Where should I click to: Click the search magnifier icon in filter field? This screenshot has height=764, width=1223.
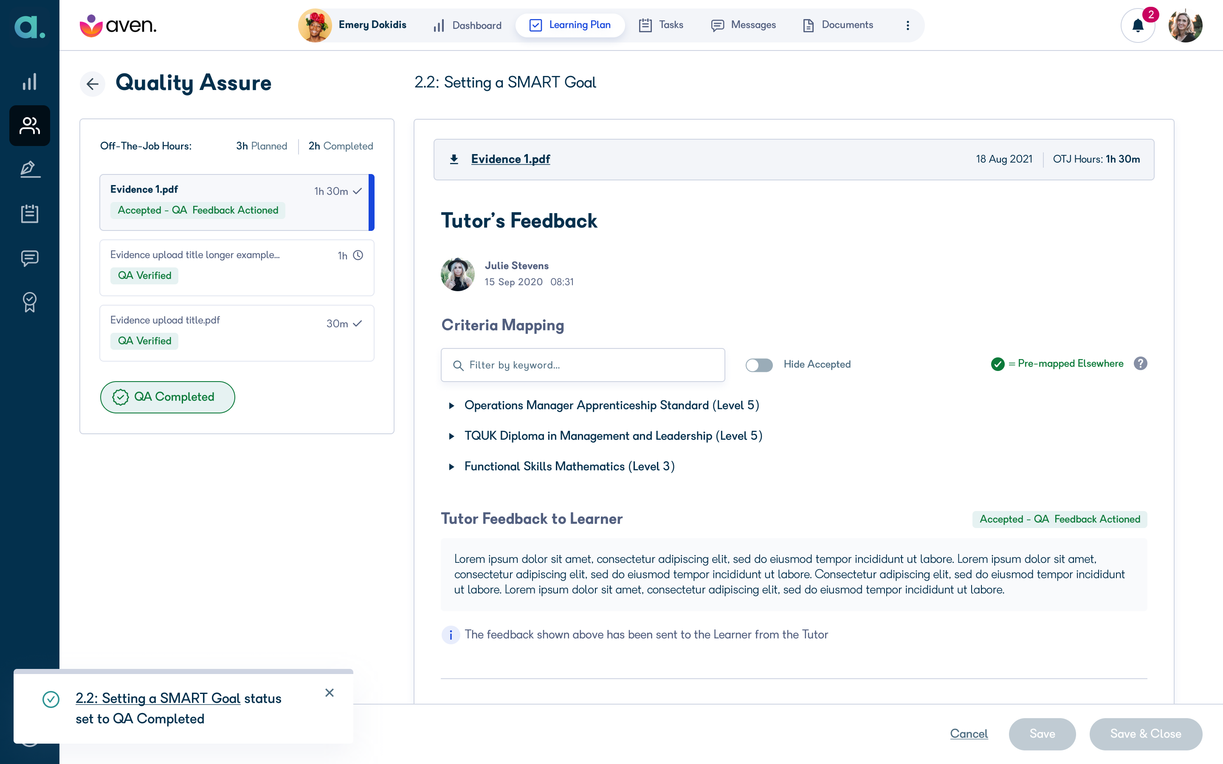[x=458, y=365]
